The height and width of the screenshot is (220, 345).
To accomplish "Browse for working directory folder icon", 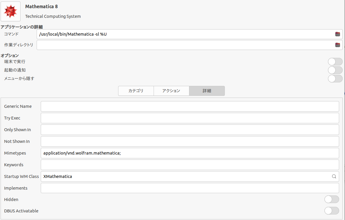I will click(x=337, y=45).
